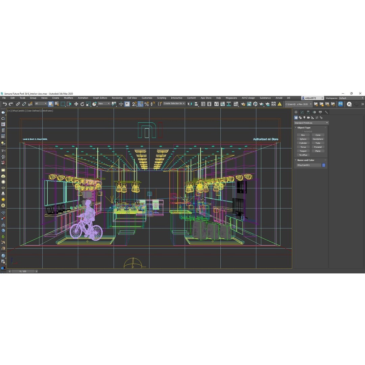Open the Material Editor
The image size is (365, 365).
[x=236, y=104]
